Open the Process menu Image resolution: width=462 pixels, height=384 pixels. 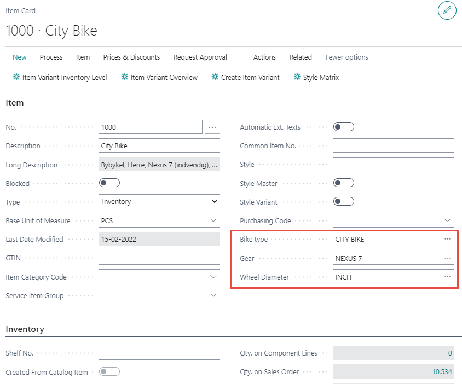point(51,57)
